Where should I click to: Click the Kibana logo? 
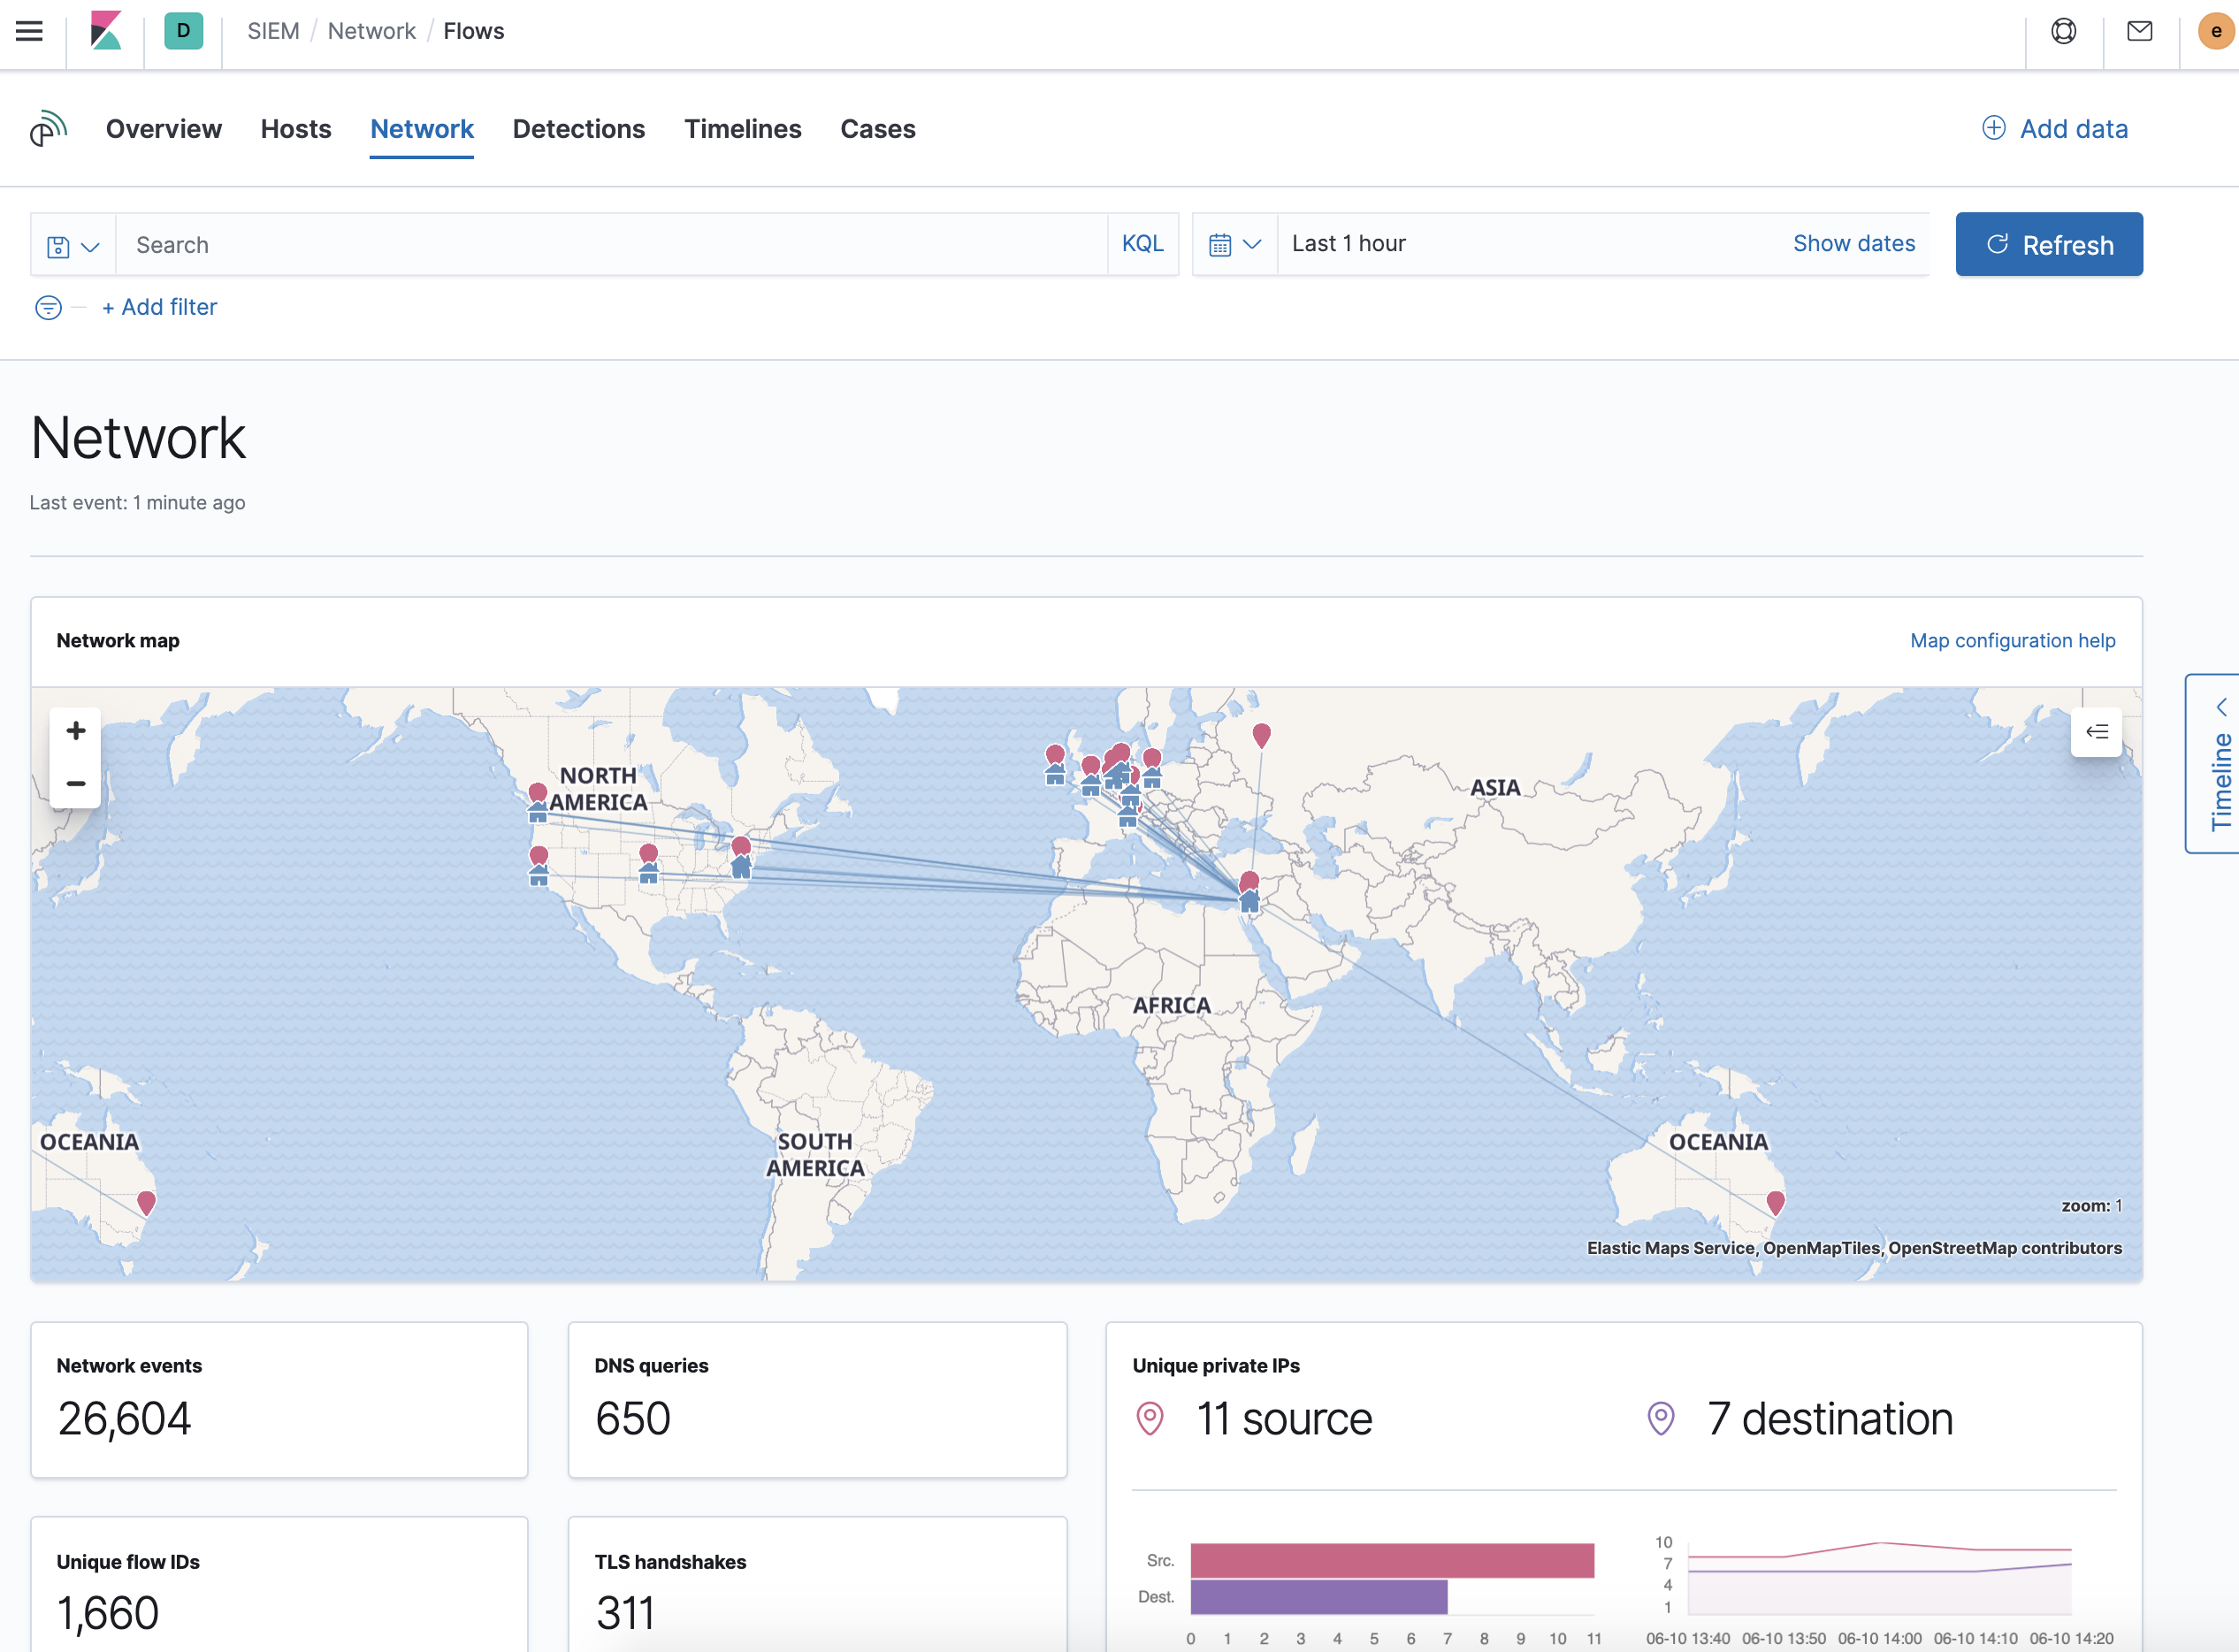pyautogui.click(x=104, y=31)
